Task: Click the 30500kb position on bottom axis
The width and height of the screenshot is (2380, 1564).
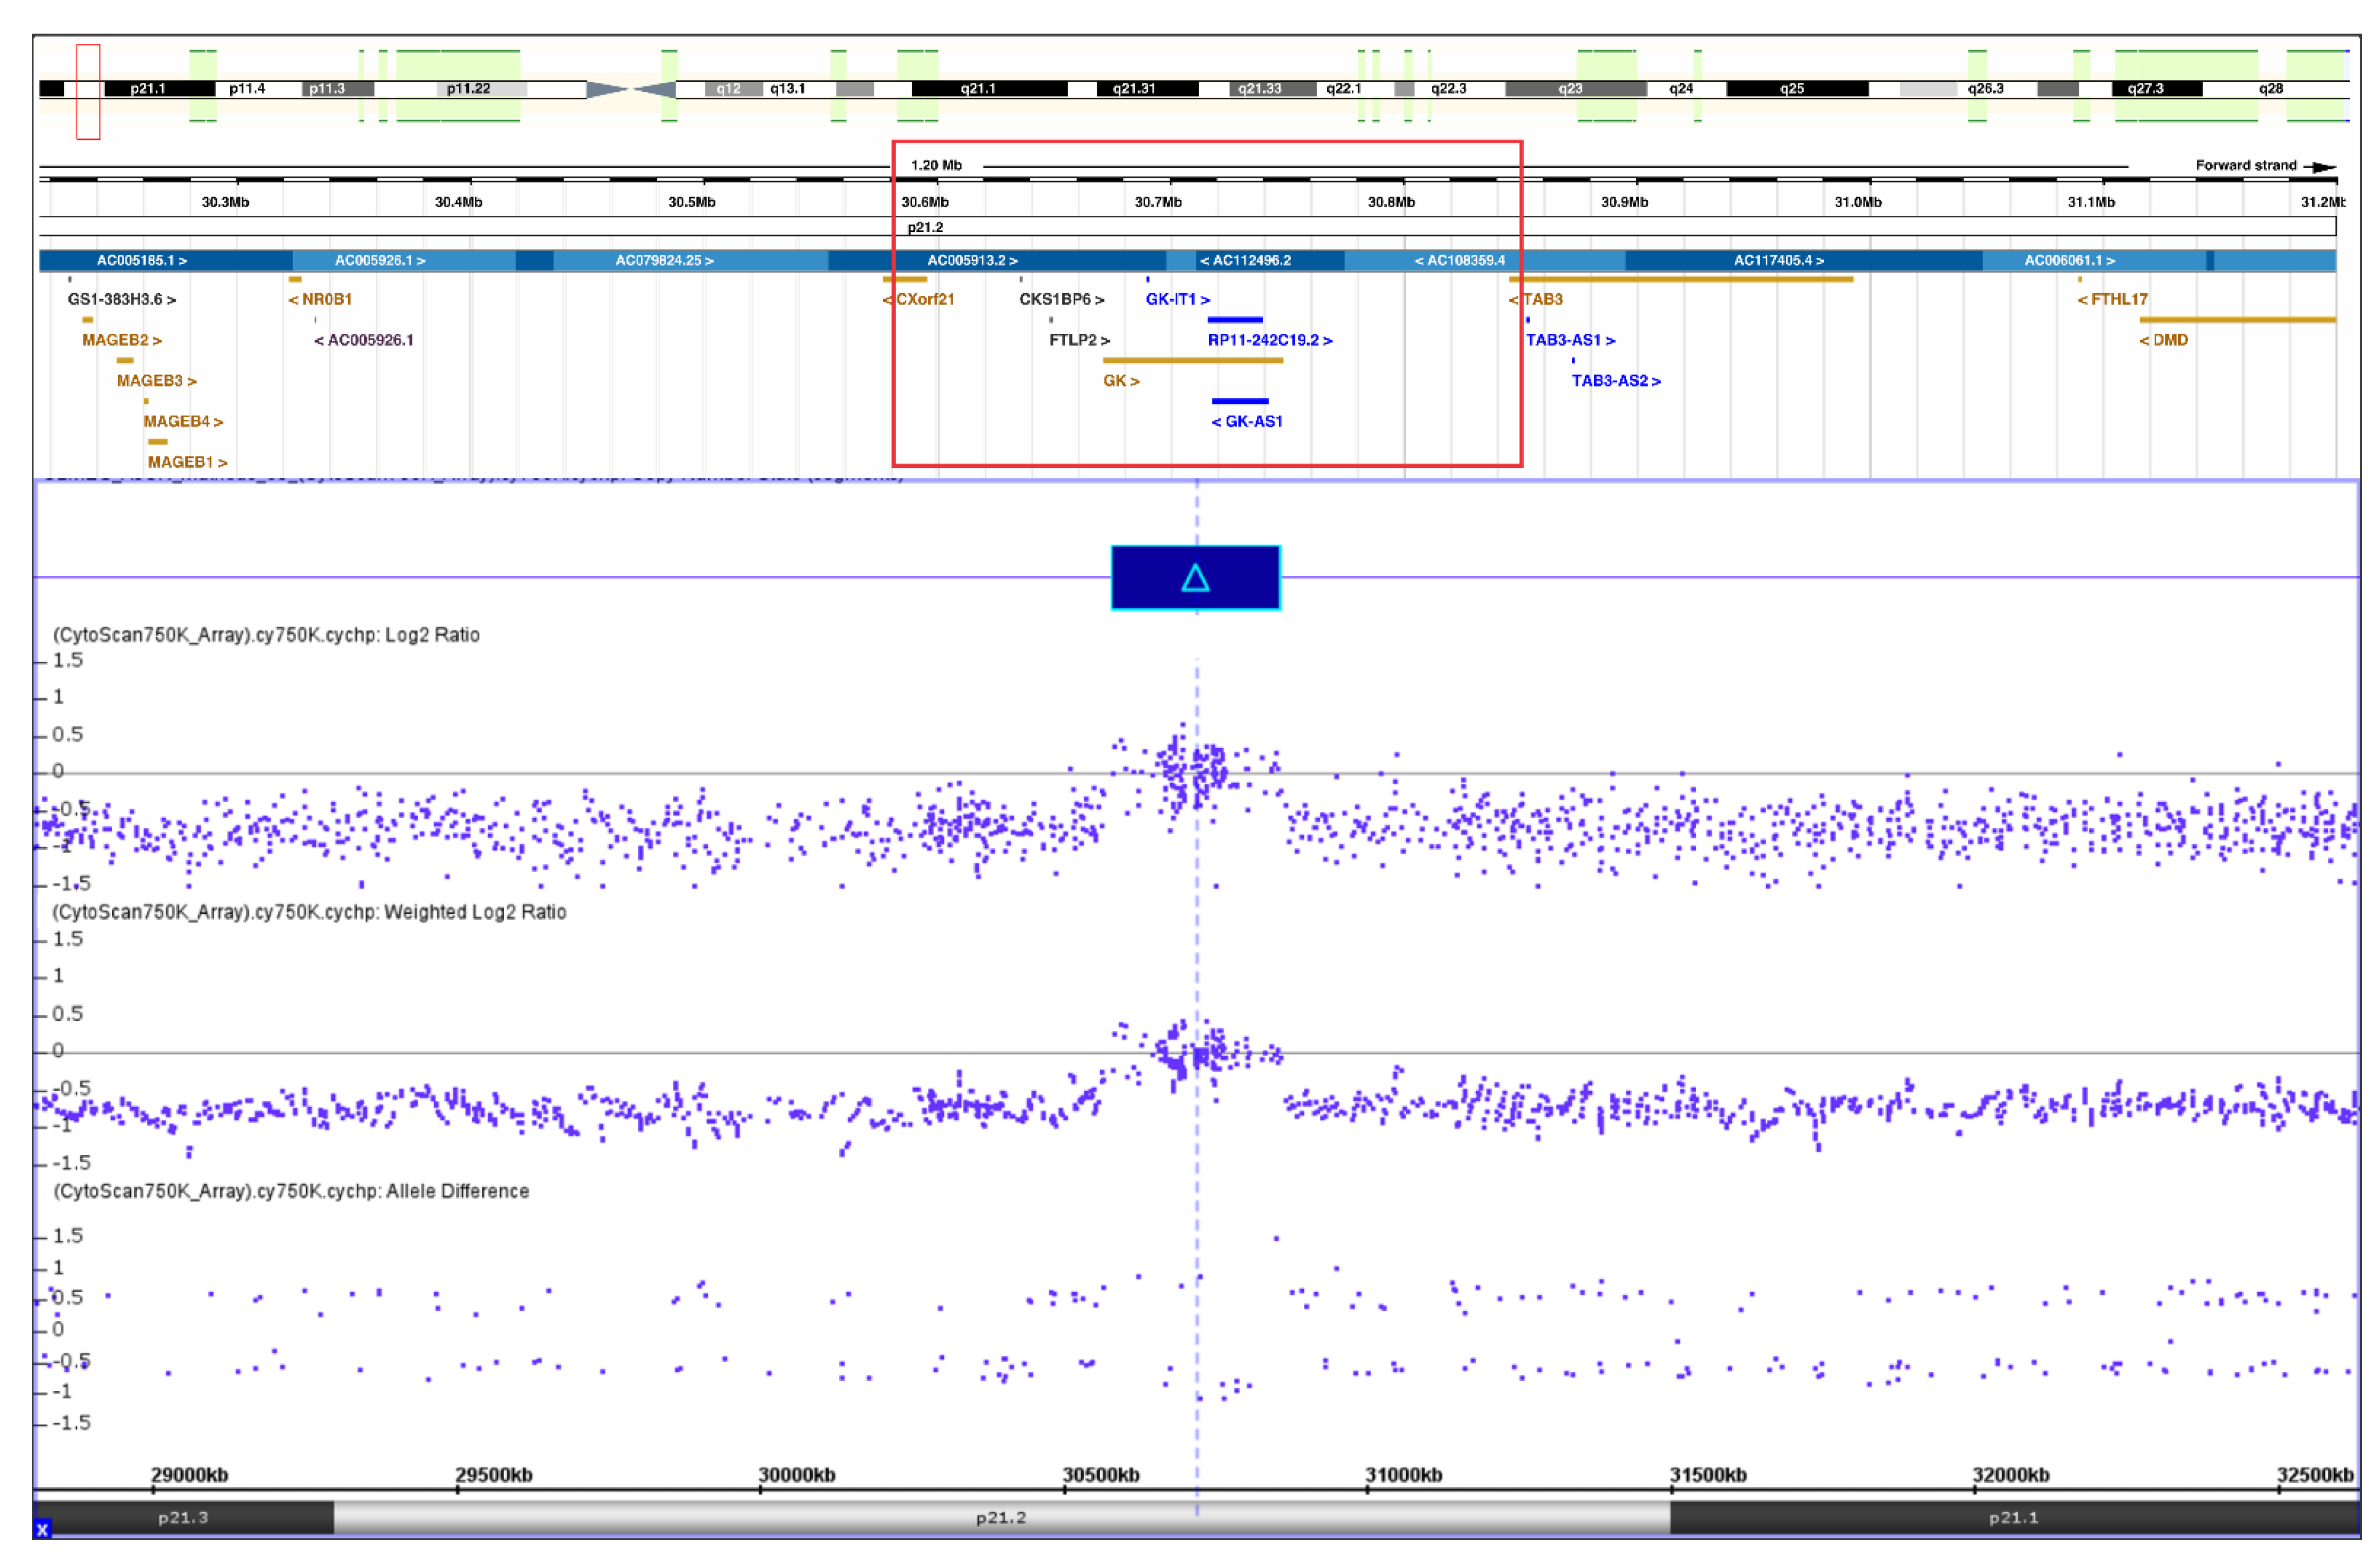Action: pyautogui.click(x=1100, y=1475)
